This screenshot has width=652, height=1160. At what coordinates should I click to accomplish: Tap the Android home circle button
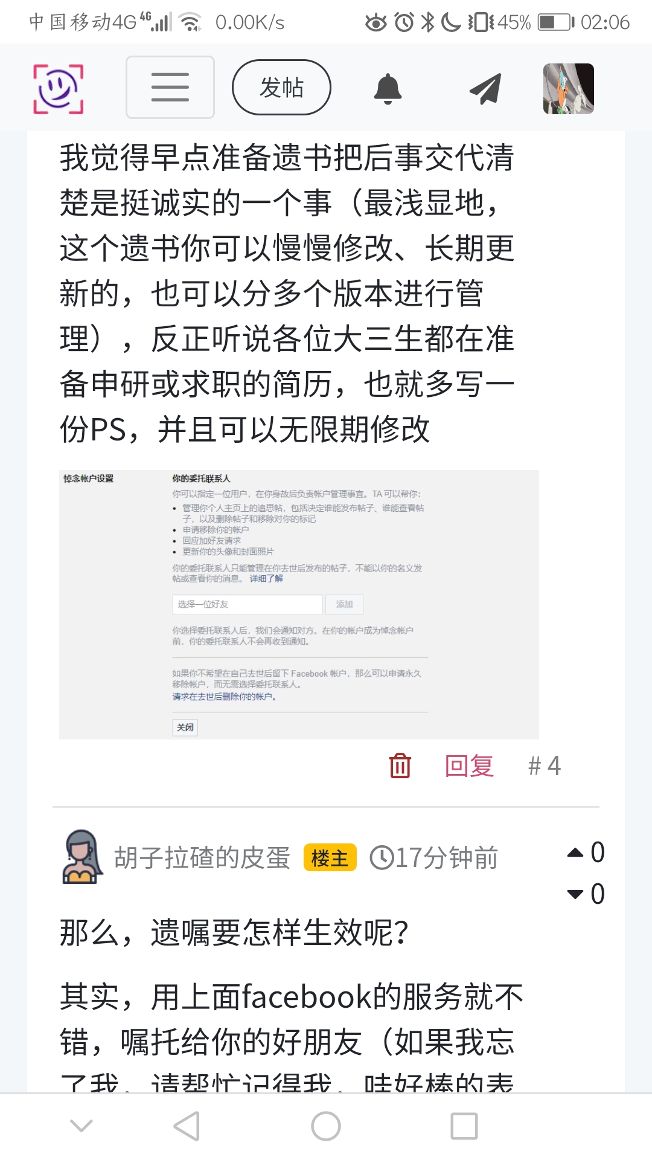pyautogui.click(x=326, y=1126)
